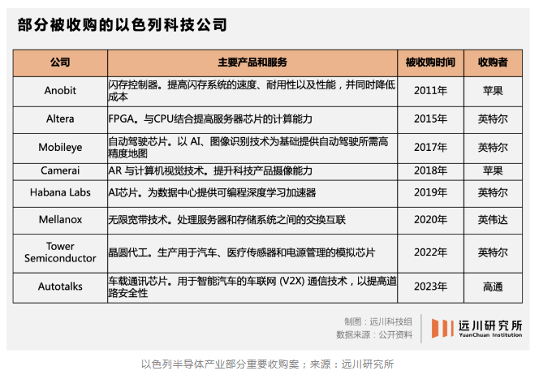Screen dimensions: 539x375
Task: Click the 公司 column header
Action: [x=60, y=62]
